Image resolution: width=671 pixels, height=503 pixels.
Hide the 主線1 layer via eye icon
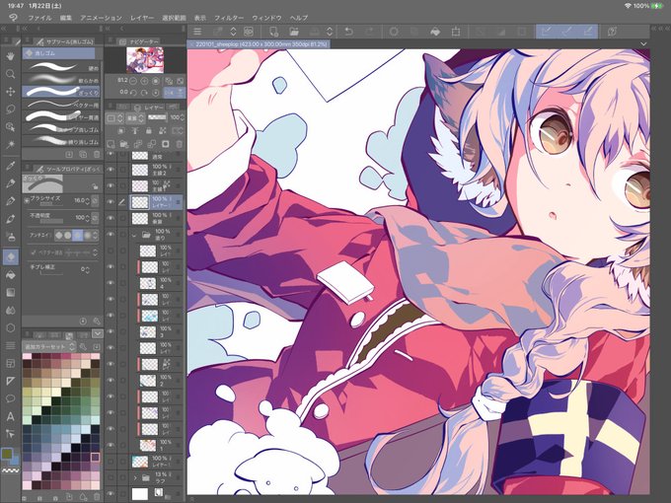pos(111,185)
